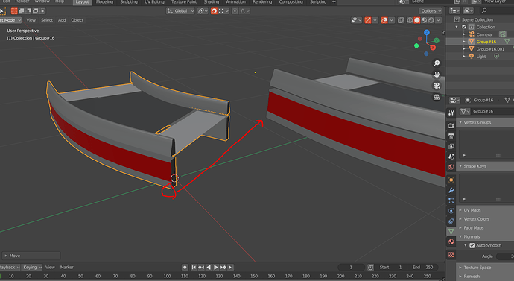Play the animation forward
Screen dimensions: 514x281
click(x=216, y=268)
